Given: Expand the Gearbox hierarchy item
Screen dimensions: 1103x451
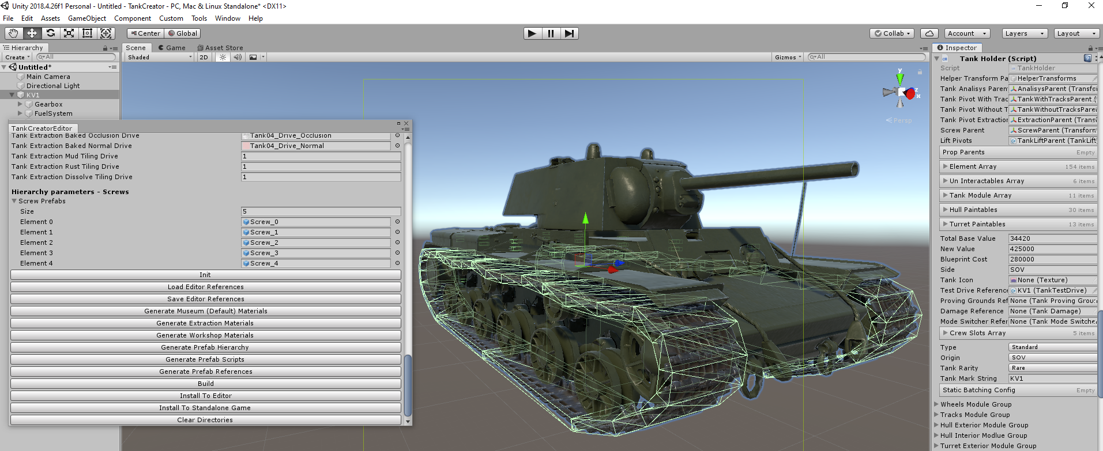Looking at the screenshot, I should 20,104.
